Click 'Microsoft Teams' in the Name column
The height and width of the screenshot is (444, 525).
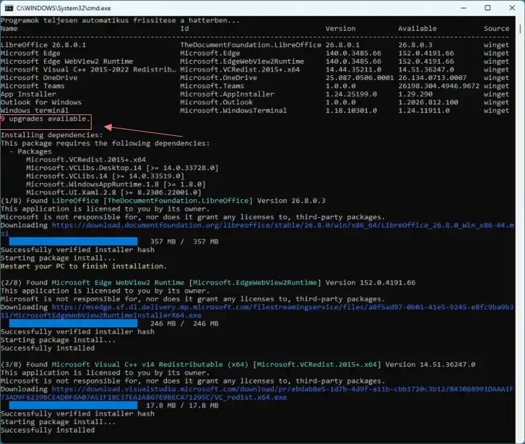point(32,86)
